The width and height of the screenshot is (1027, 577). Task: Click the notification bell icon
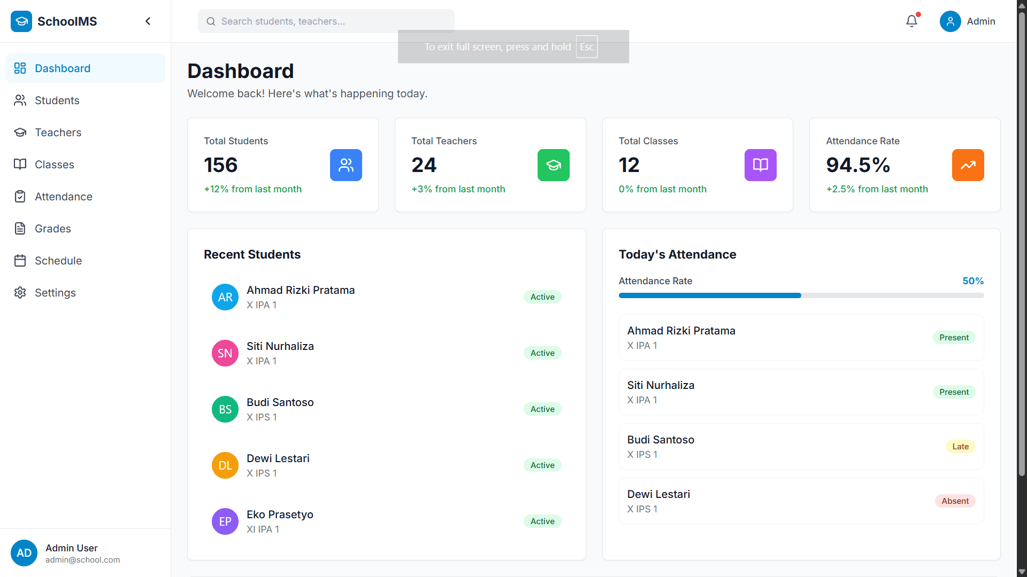911,21
